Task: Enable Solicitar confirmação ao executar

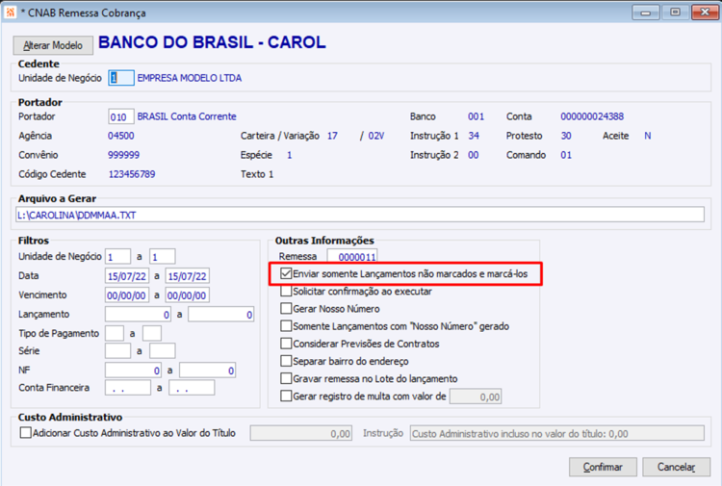Action: click(x=286, y=292)
